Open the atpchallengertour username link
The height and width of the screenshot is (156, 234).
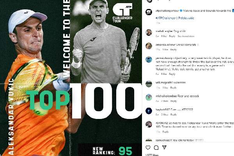click(x=167, y=11)
